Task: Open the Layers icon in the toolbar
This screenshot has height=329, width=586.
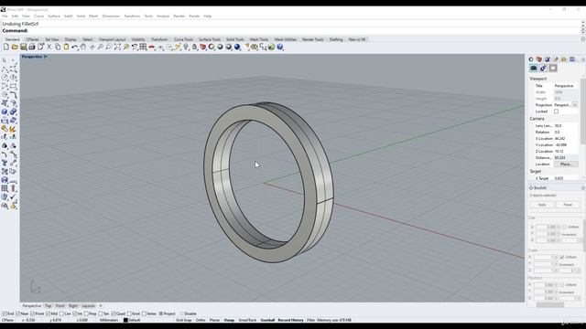Action: 203,47
